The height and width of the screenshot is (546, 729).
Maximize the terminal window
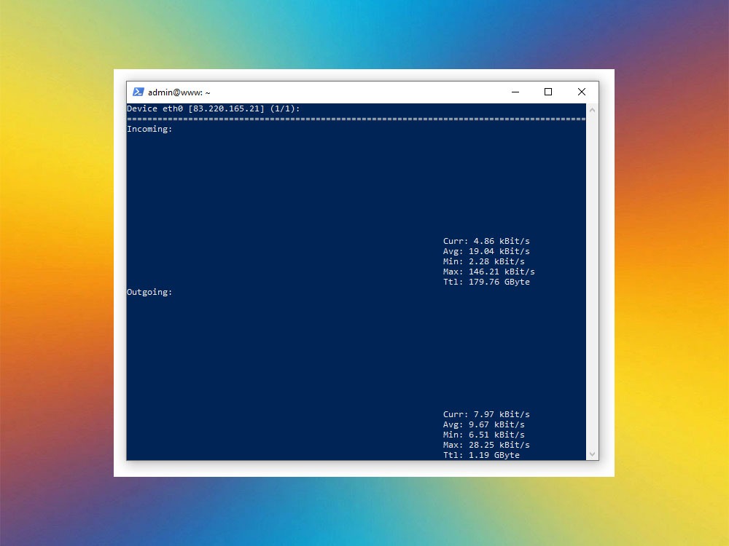[548, 92]
